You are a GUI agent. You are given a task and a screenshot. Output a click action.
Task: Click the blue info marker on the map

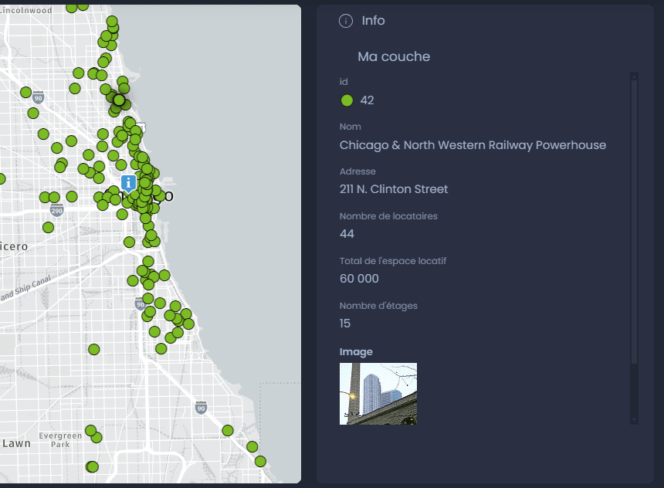pos(129,183)
